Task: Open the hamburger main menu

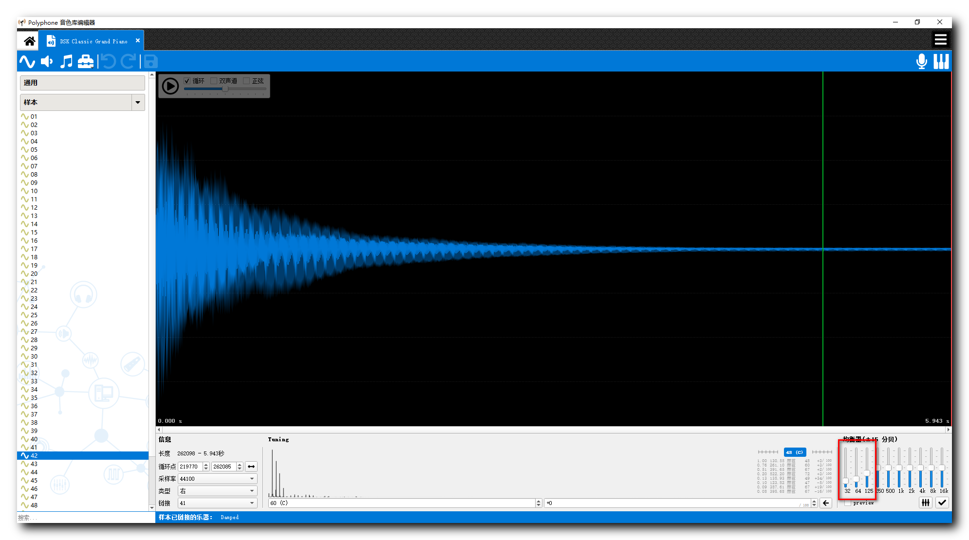Action: [940, 40]
